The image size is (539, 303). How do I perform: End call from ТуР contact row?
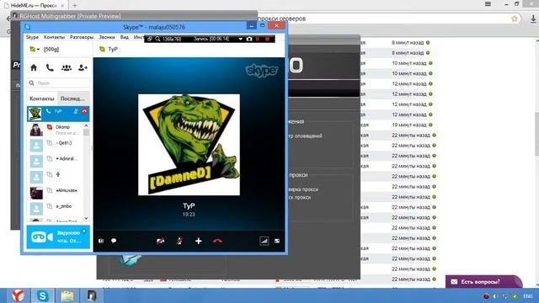tap(84, 111)
